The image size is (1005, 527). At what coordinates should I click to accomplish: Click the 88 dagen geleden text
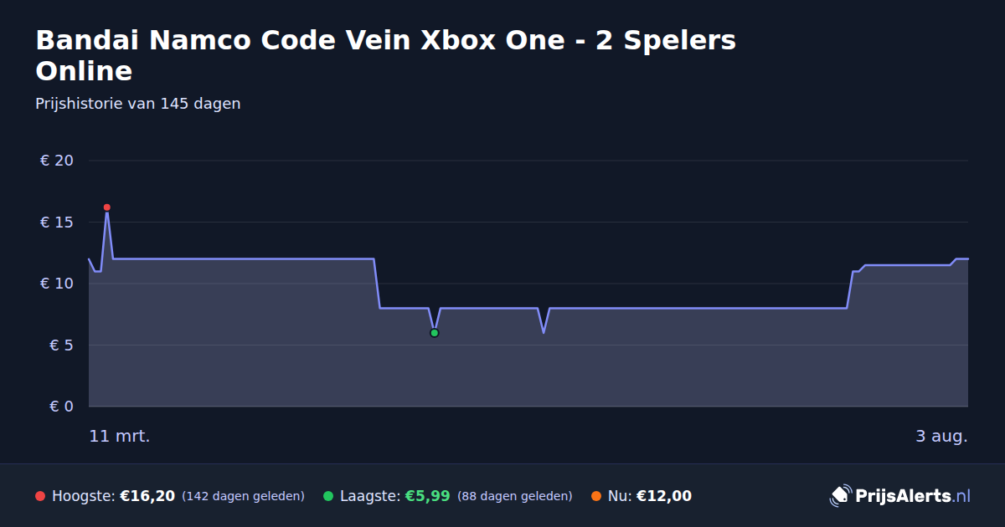click(x=515, y=496)
